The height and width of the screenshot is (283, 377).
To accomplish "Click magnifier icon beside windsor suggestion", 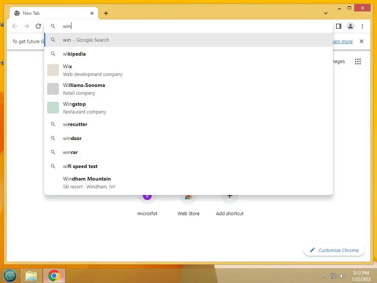I will point(53,138).
